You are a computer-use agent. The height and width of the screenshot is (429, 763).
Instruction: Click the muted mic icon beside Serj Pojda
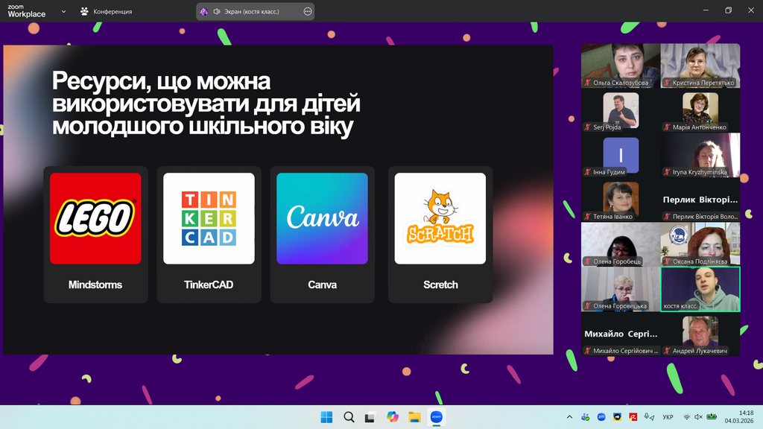(588, 127)
